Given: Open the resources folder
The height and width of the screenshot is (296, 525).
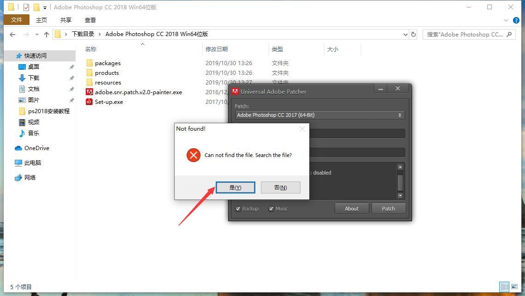Looking at the screenshot, I should pyautogui.click(x=107, y=82).
